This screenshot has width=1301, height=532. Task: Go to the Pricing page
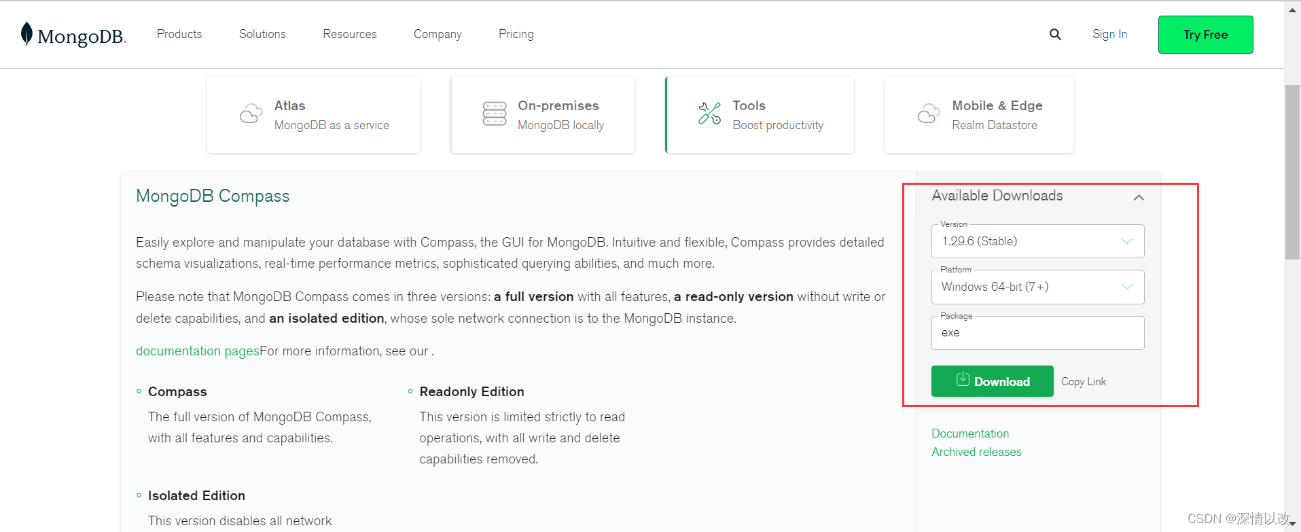tap(516, 34)
